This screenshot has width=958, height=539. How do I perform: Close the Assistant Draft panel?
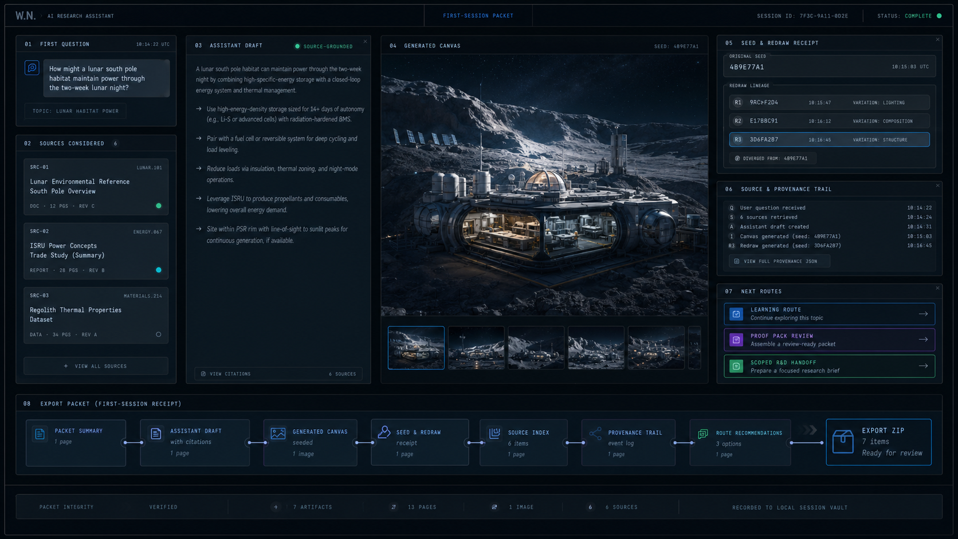(365, 41)
